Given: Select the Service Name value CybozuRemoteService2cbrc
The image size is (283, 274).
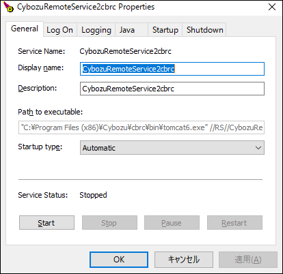Looking at the screenshot, I should pos(126,51).
